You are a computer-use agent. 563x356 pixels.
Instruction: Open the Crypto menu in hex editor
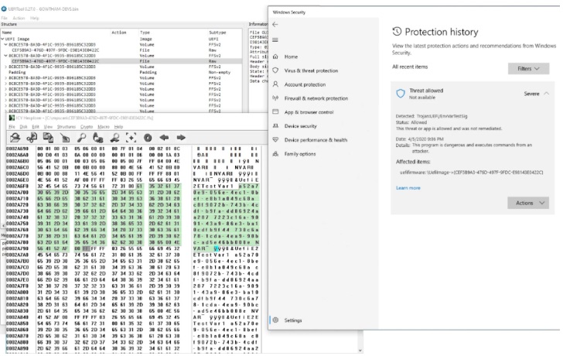coord(86,126)
